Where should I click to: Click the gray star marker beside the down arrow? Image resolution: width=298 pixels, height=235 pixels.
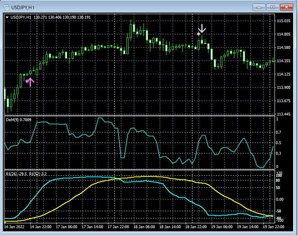198,34
